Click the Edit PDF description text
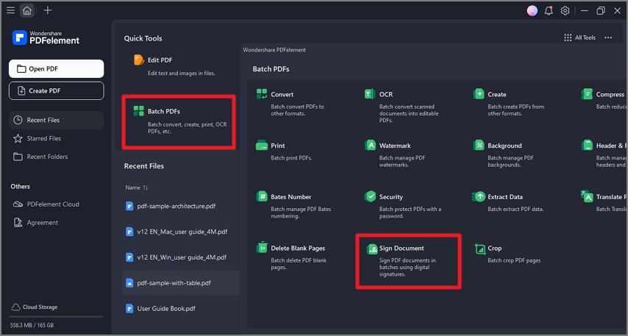This screenshot has height=336, width=628. pos(182,74)
